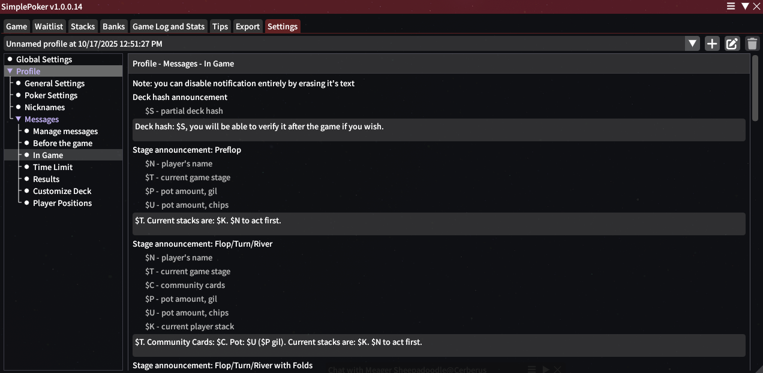Image resolution: width=763 pixels, height=373 pixels.
Task: Select Global Settings in the sidebar
Action: (44, 59)
